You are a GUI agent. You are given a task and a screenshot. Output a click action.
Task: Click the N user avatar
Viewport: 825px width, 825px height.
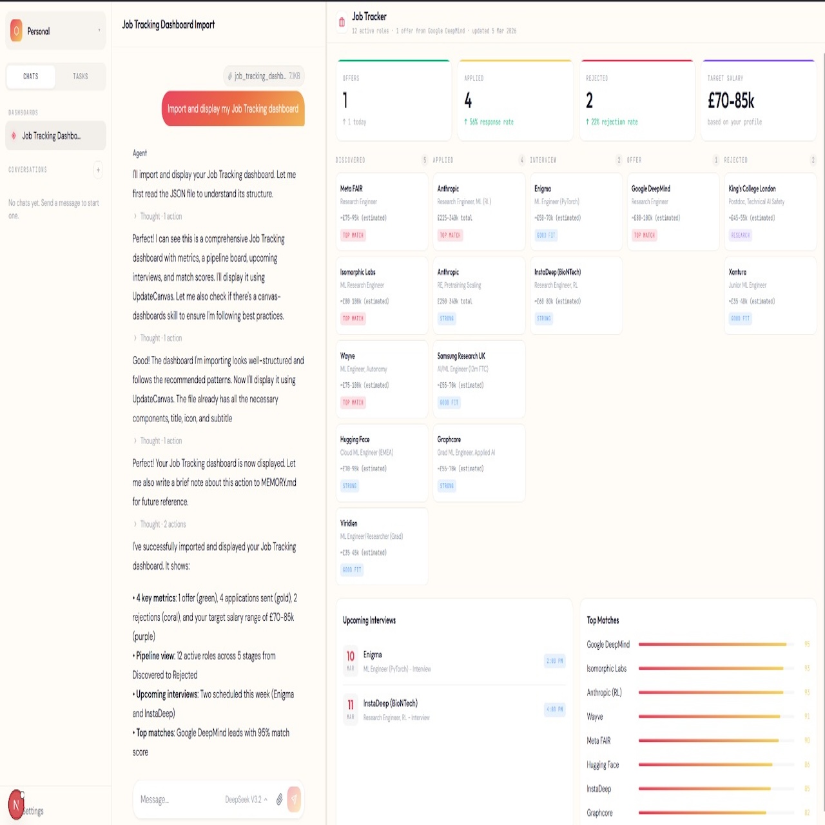pos(16,804)
